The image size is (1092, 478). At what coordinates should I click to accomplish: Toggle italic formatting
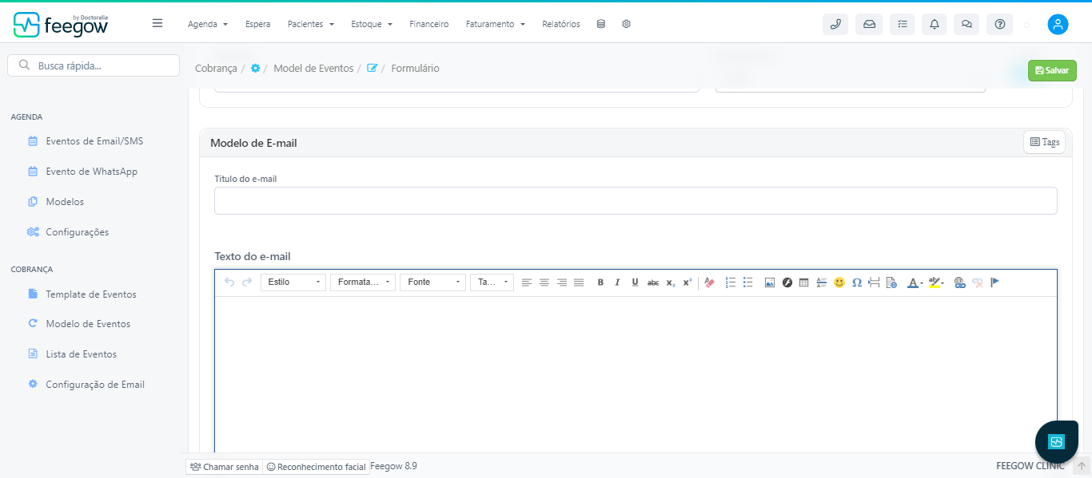pos(617,282)
